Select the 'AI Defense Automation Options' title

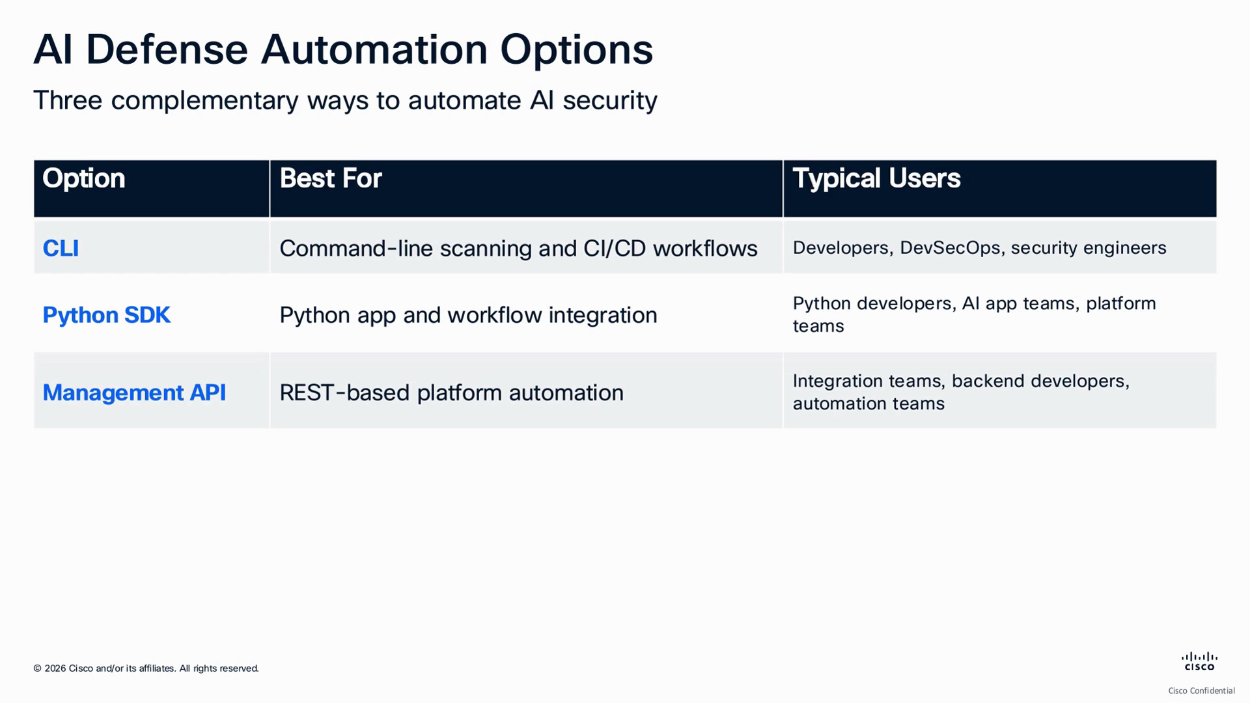343,49
